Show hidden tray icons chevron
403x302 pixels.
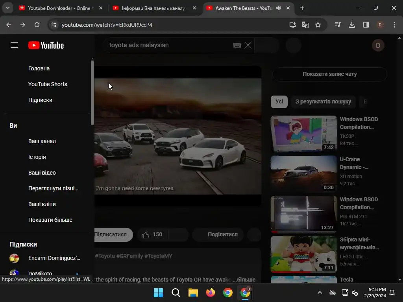(320, 293)
